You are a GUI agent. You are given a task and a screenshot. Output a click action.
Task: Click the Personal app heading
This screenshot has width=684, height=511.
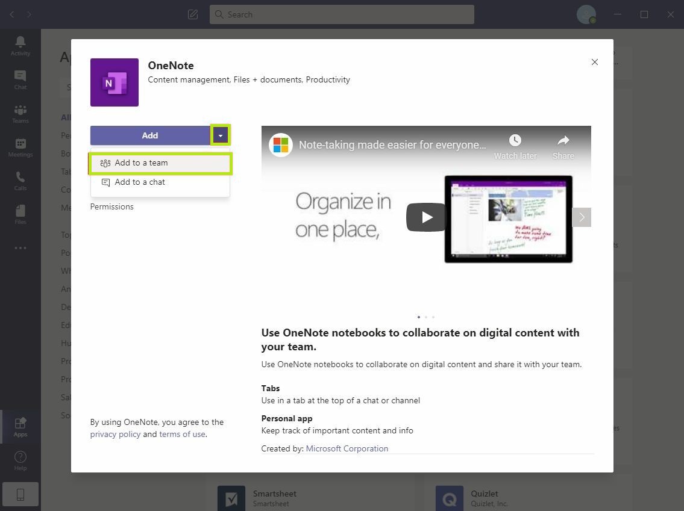(287, 419)
